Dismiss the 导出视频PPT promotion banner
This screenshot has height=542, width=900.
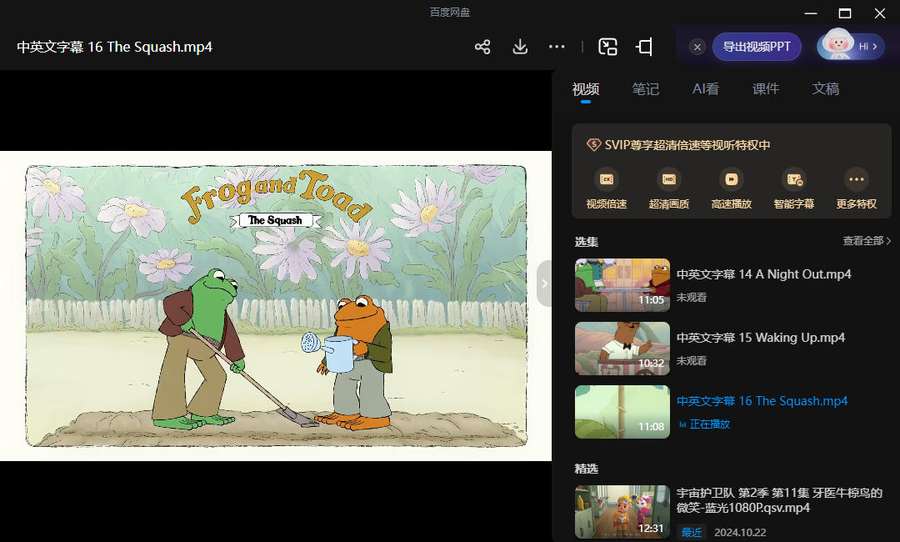click(x=697, y=47)
